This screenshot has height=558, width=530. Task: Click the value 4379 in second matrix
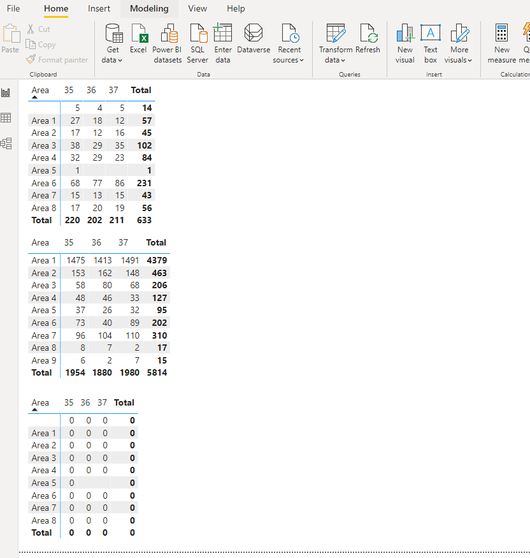tap(157, 260)
